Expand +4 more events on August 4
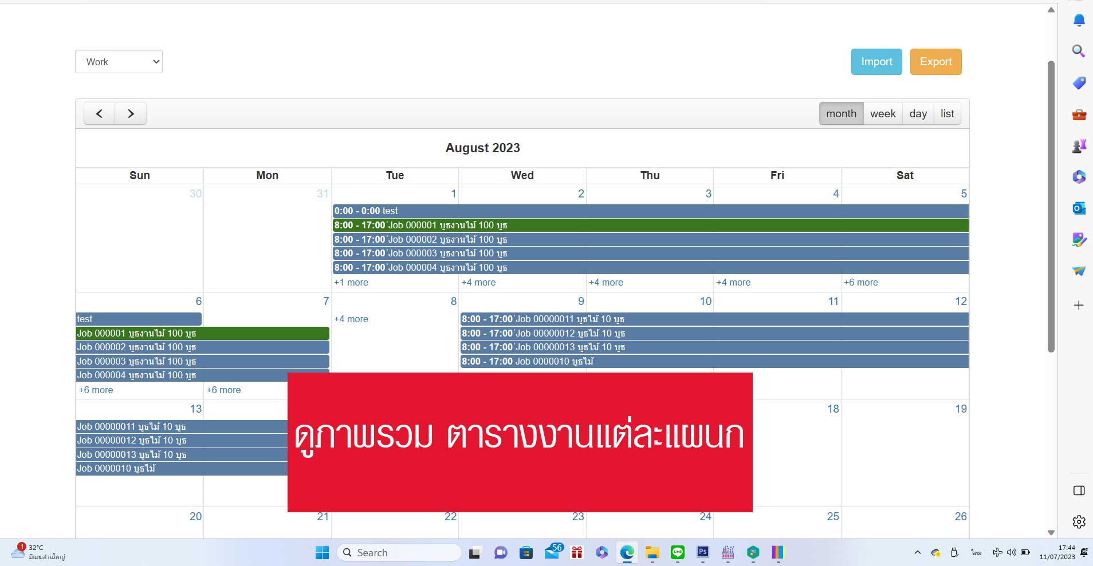 point(733,282)
